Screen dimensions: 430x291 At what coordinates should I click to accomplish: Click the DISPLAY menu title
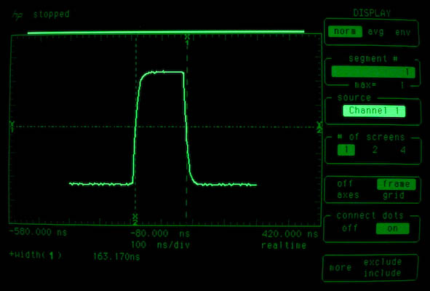pyautogui.click(x=372, y=13)
